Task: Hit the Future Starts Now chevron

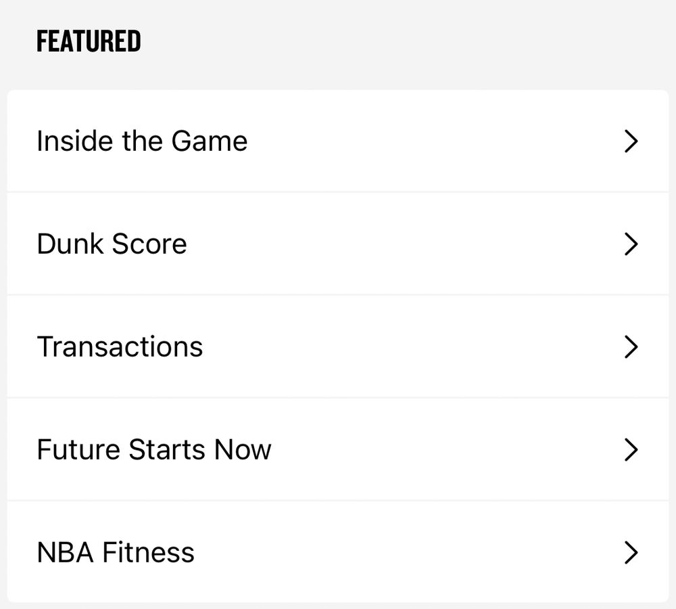Action: point(631,449)
